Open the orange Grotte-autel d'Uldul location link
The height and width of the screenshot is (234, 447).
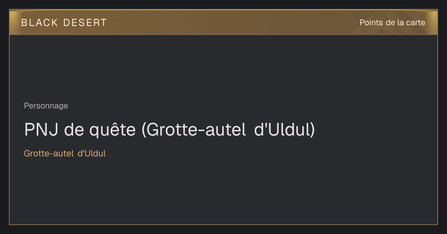[65, 153]
